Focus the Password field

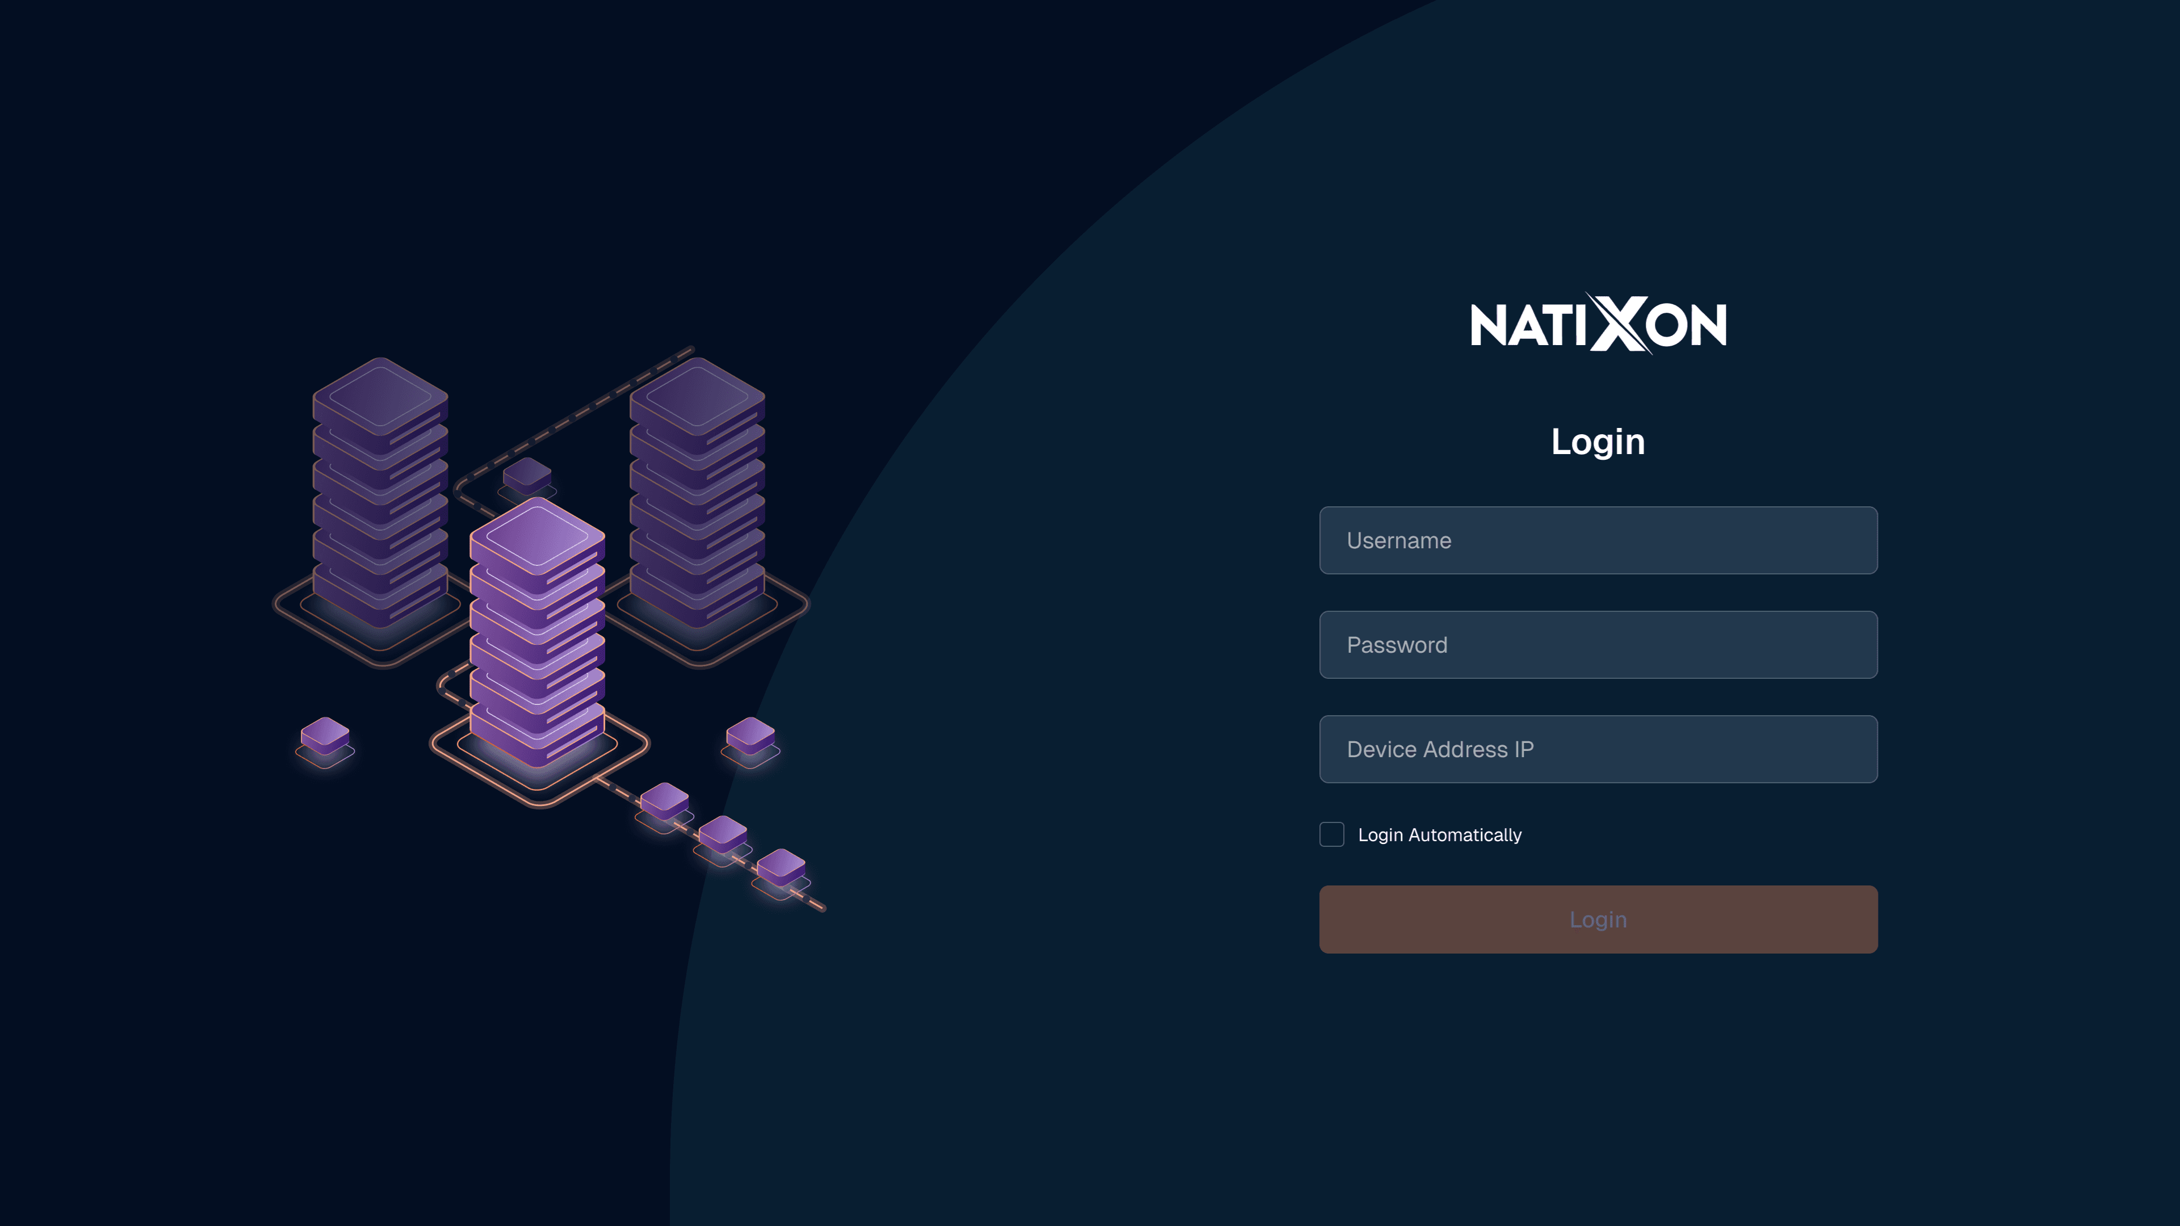click(x=1598, y=645)
